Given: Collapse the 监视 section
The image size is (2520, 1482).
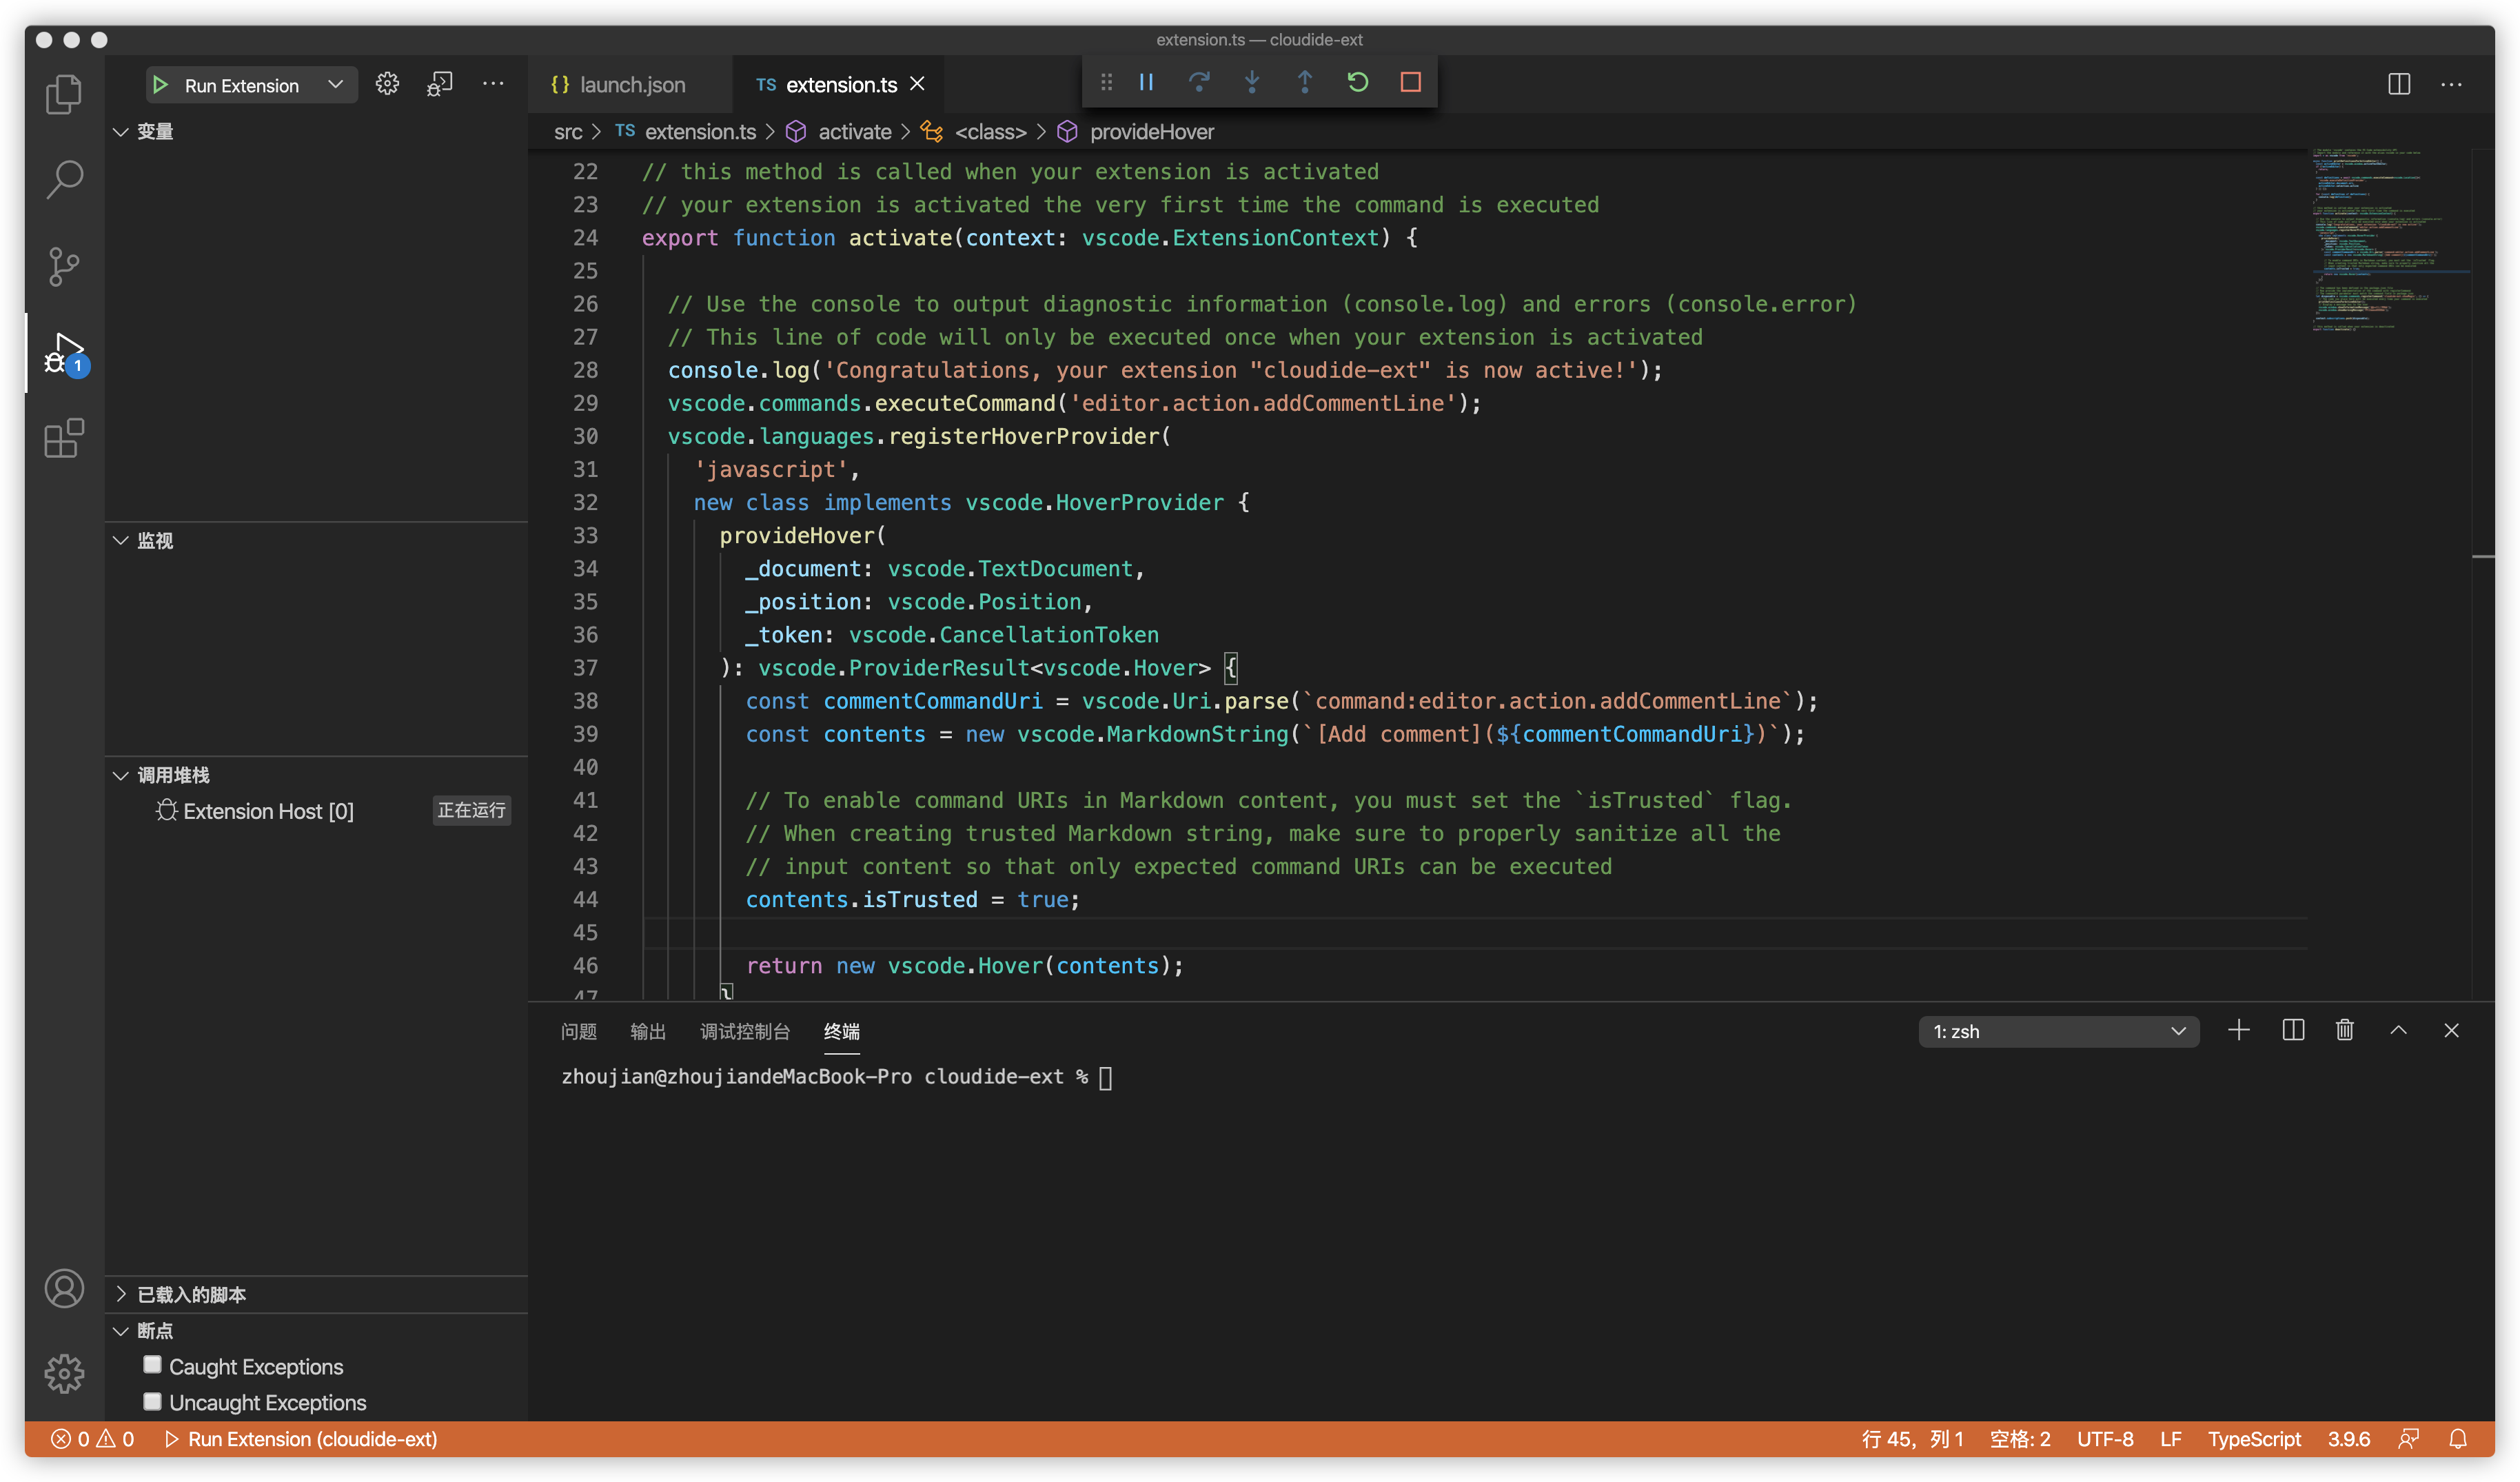Looking at the screenshot, I should 316,540.
